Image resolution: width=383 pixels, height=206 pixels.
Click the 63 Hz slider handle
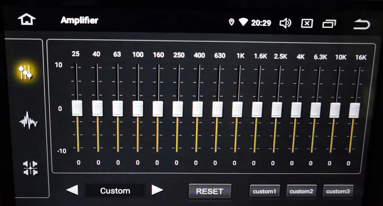118,109
